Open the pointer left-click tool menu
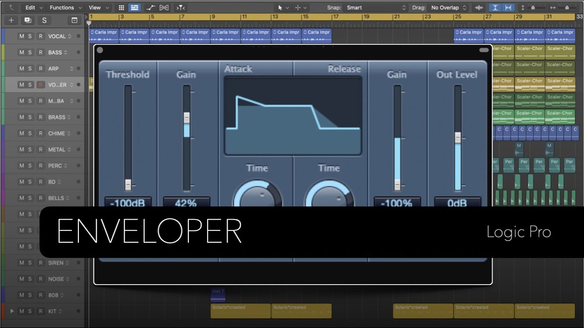 point(283,7)
